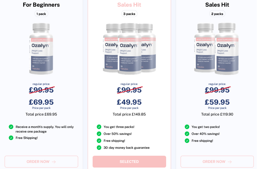Click the £49.95 price per pack
257x169 pixels.
pyautogui.click(x=129, y=102)
